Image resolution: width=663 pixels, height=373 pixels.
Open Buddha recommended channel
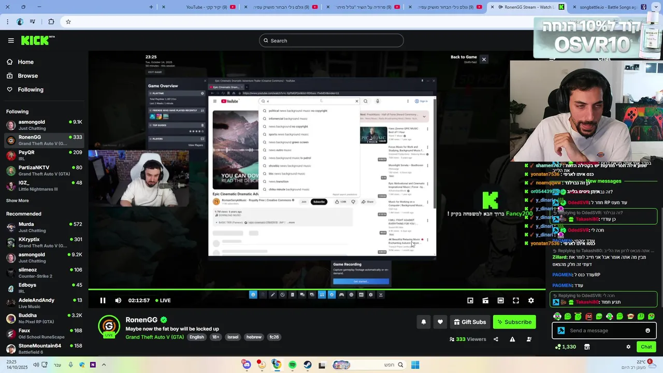tap(44, 318)
